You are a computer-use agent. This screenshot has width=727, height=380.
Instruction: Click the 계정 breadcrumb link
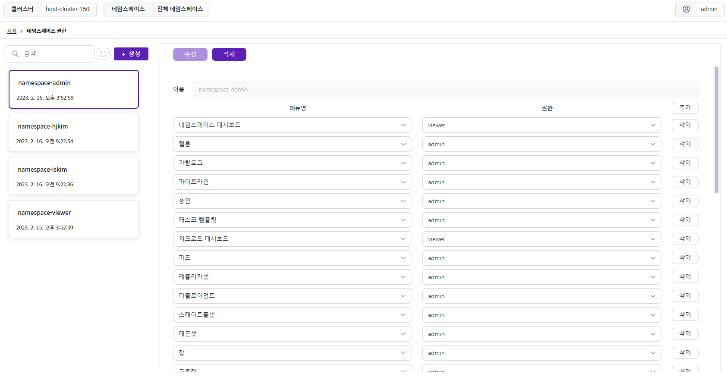tap(12, 31)
